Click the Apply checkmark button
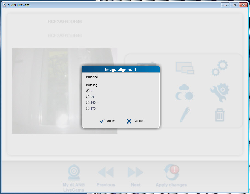 107,121
